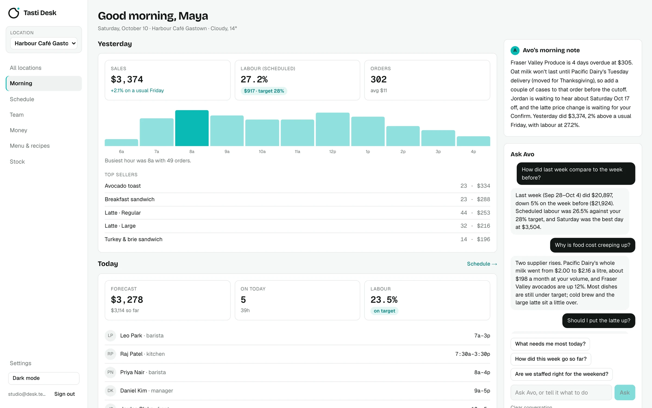Click Avo's teal avatar icon

point(515,50)
